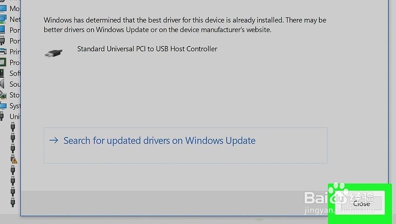Click the arrow icon beside Search for updated drivers
Screen dimensions: 396x224
coord(54,140)
